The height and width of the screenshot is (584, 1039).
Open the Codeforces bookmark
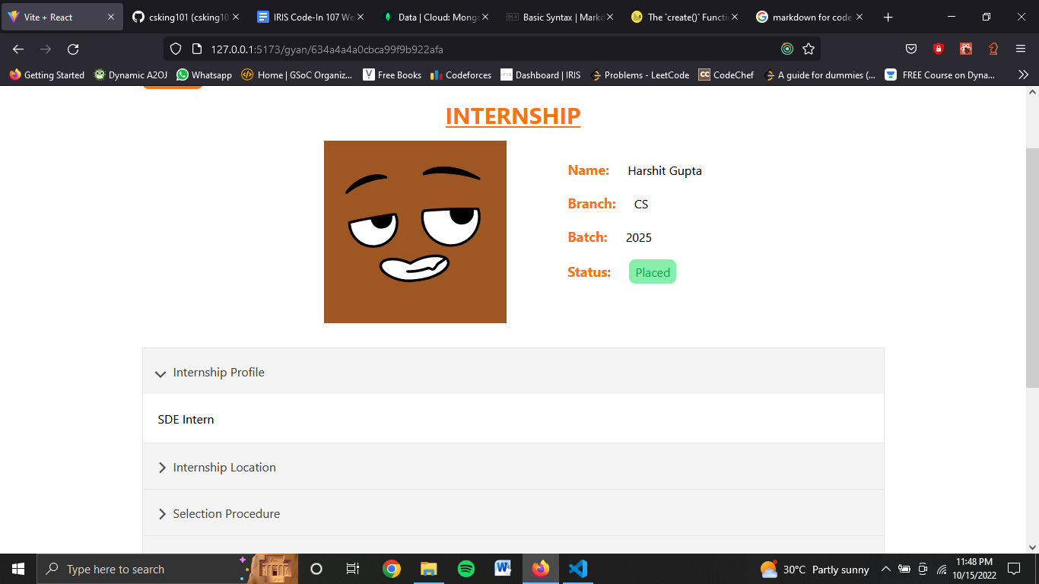coord(461,75)
